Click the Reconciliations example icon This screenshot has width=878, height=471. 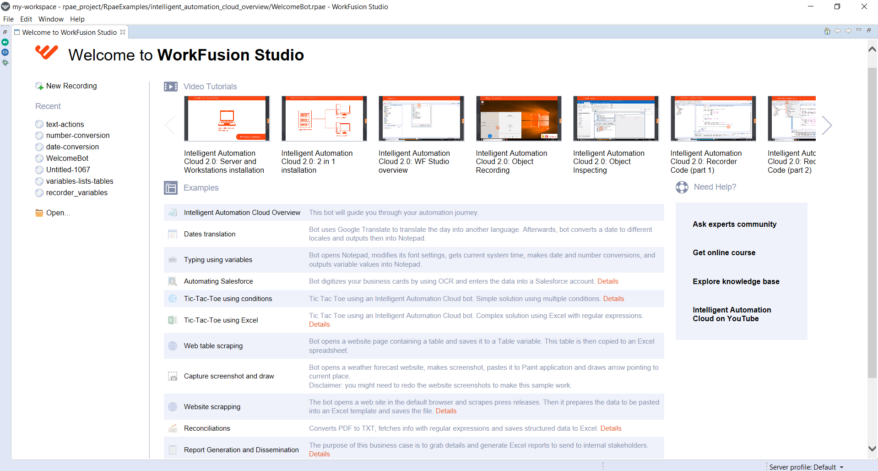(173, 428)
